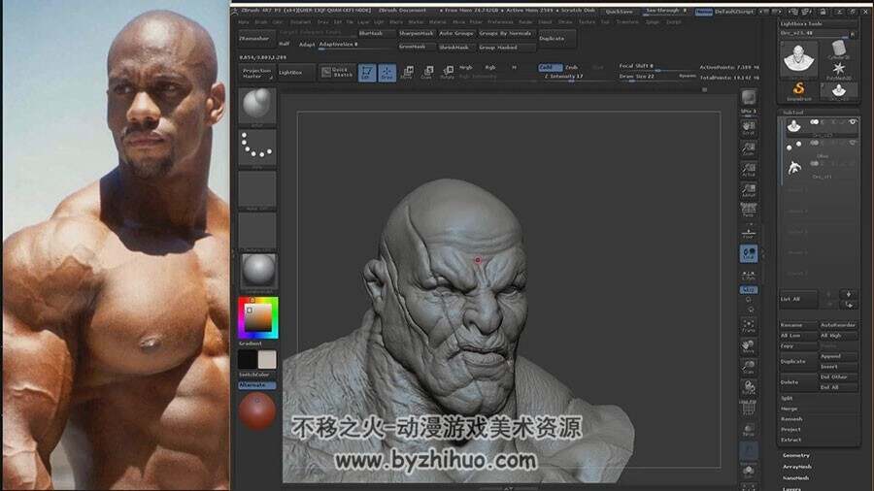This screenshot has width=874, height=491.
Task: Click the Quick Sketch icon
Action: (x=337, y=73)
